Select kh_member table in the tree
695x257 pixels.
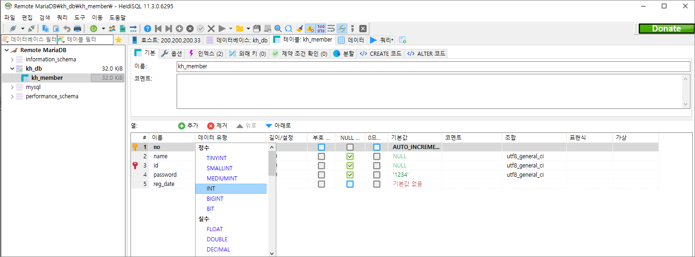coord(47,78)
